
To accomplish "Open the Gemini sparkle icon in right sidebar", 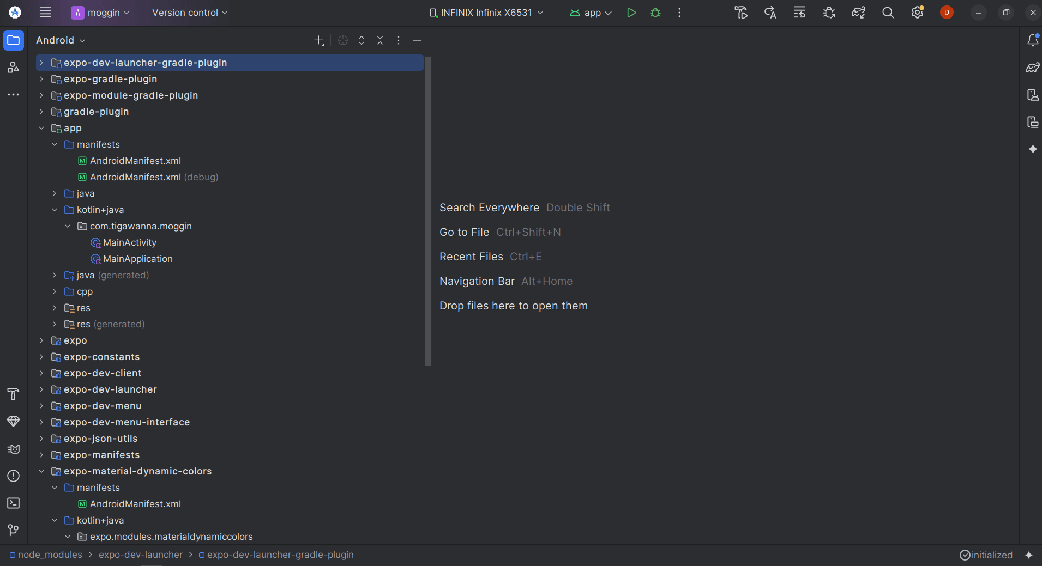I will coord(1033,149).
